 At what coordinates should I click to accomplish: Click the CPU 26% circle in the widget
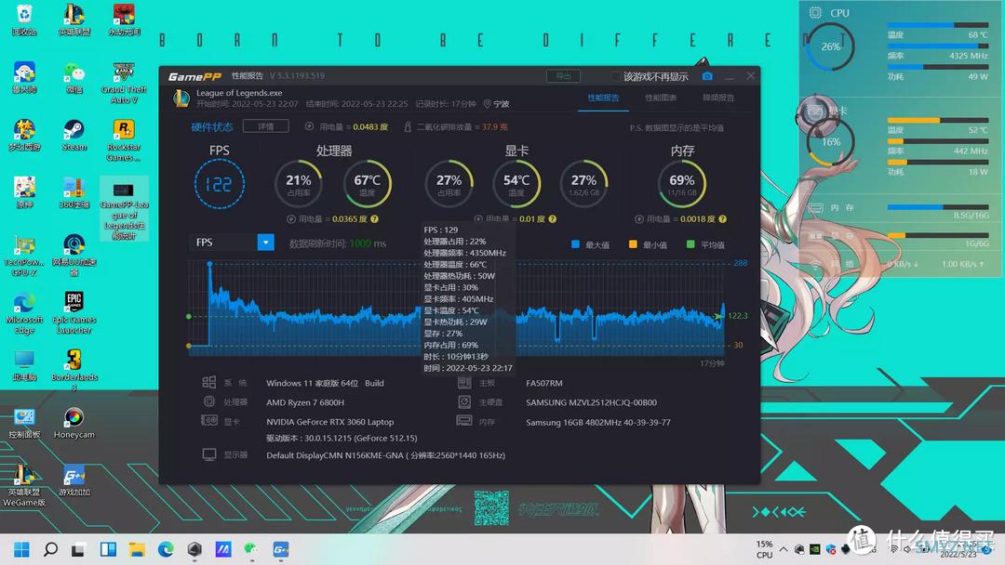[x=831, y=46]
